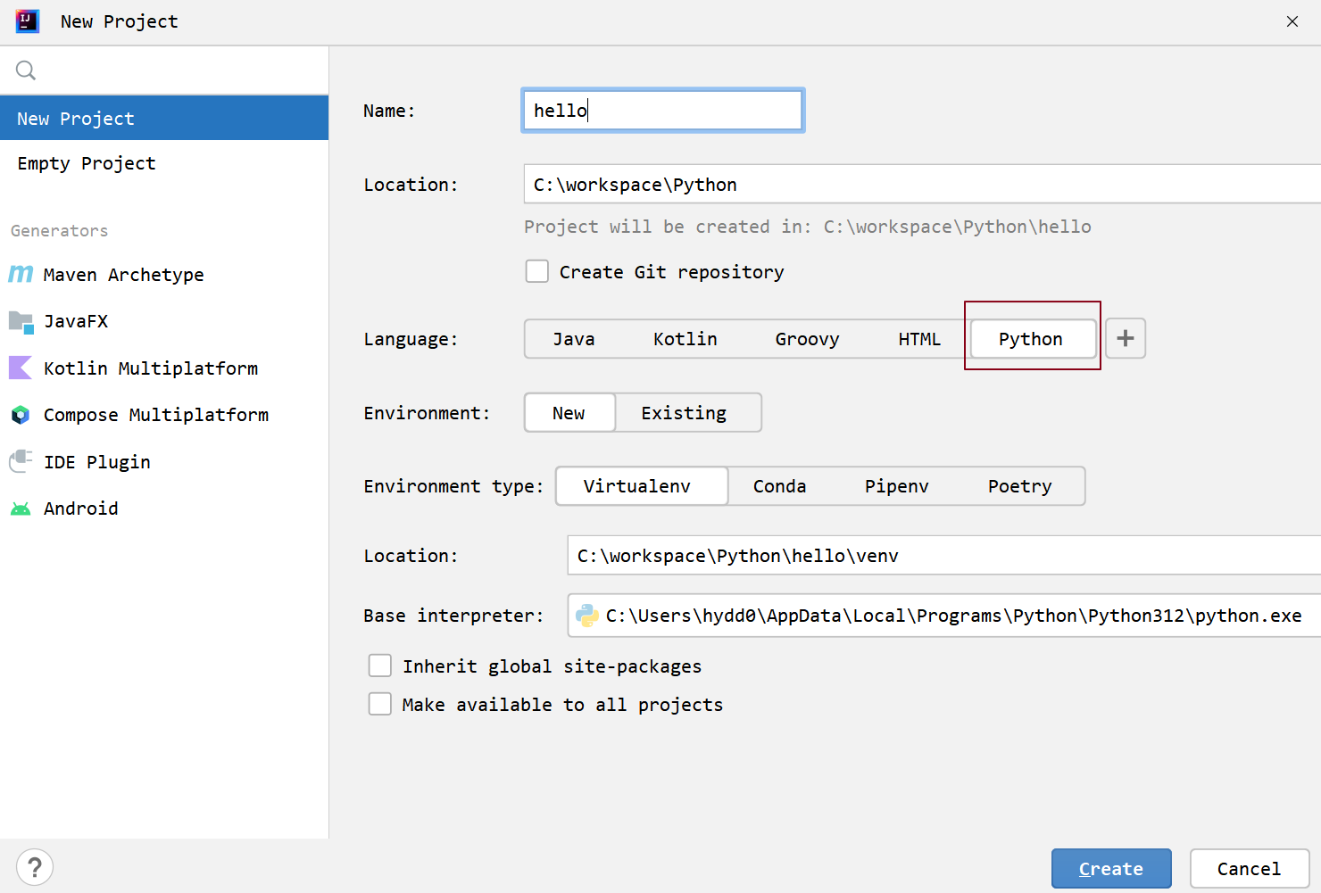1321x893 pixels.
Task: Choose Pipenv environment type
Action: [897, 486]
